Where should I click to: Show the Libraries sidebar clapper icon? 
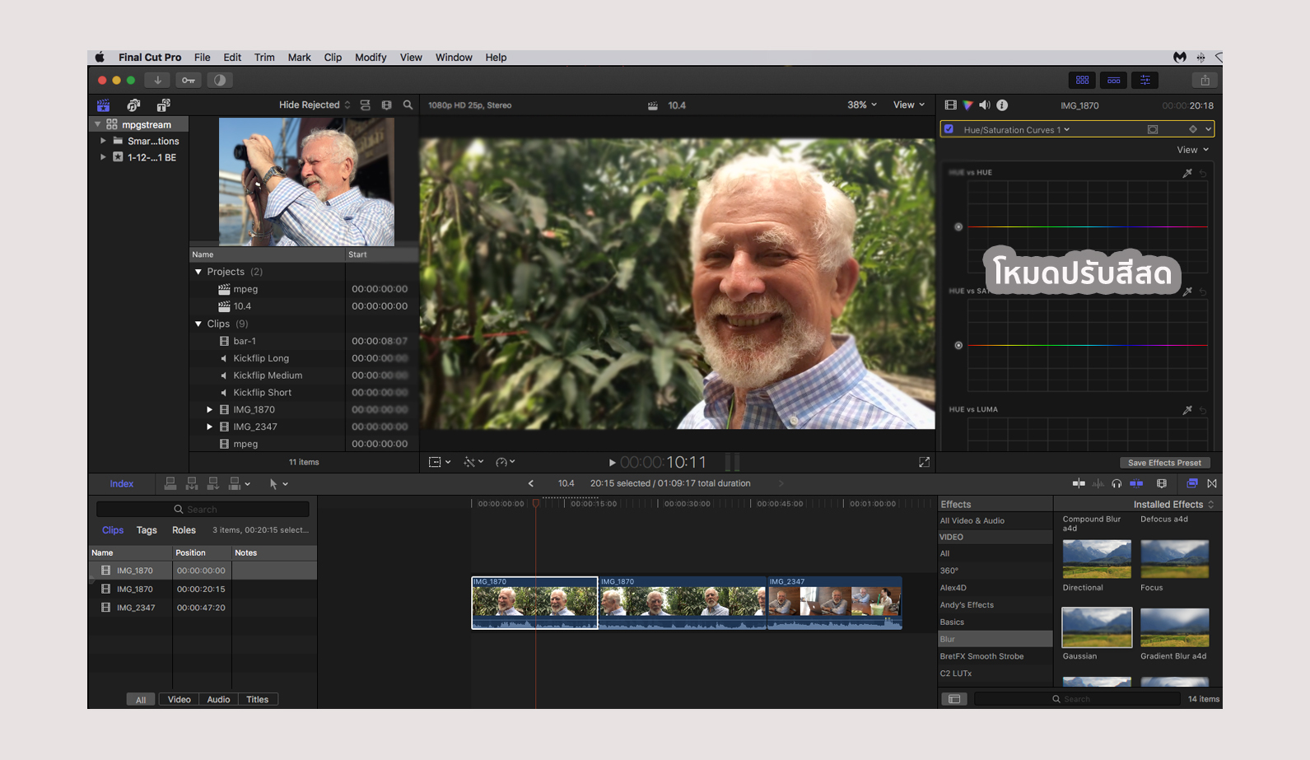tap(103, 105)
